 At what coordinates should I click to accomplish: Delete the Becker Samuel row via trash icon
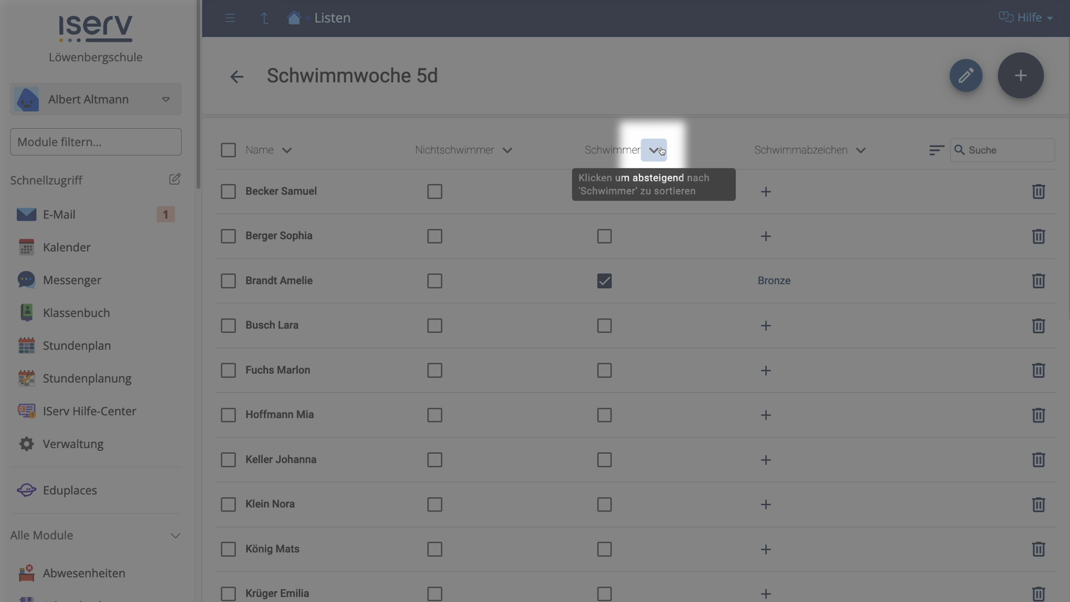tap(1038, 192)
